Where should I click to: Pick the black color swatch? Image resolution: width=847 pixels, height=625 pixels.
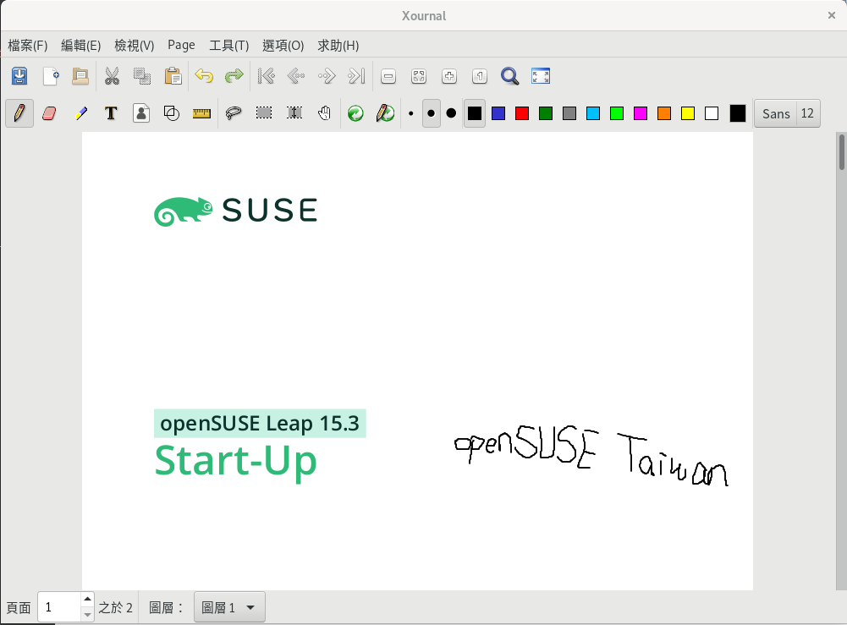(x=475, y=113)
